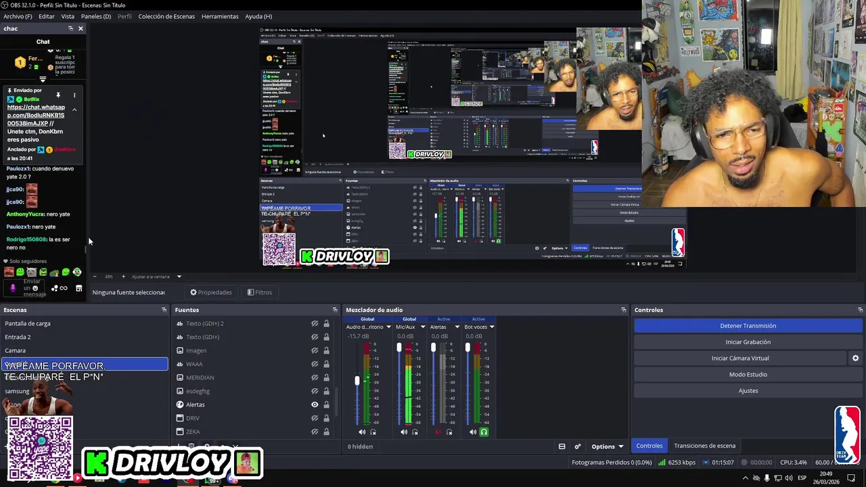Image resolution: width=866 pixels, height=487 pixels.
Task: Open the Paneles menu
Action: (x=96, y=16)
